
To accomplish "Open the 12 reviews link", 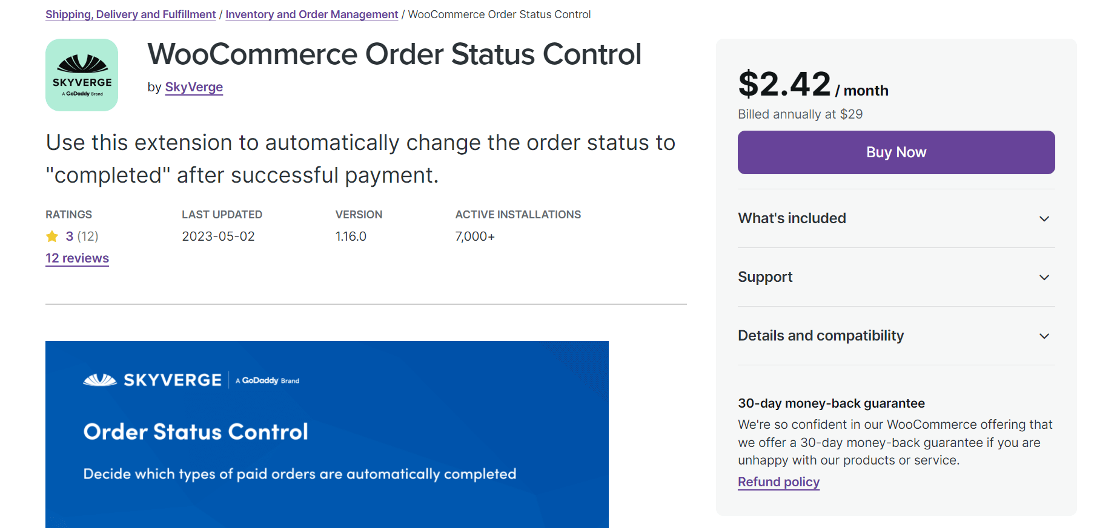I will [x=77, y=258].
